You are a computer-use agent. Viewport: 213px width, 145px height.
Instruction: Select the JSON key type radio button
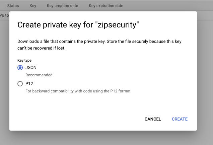[x=20, y=68]
